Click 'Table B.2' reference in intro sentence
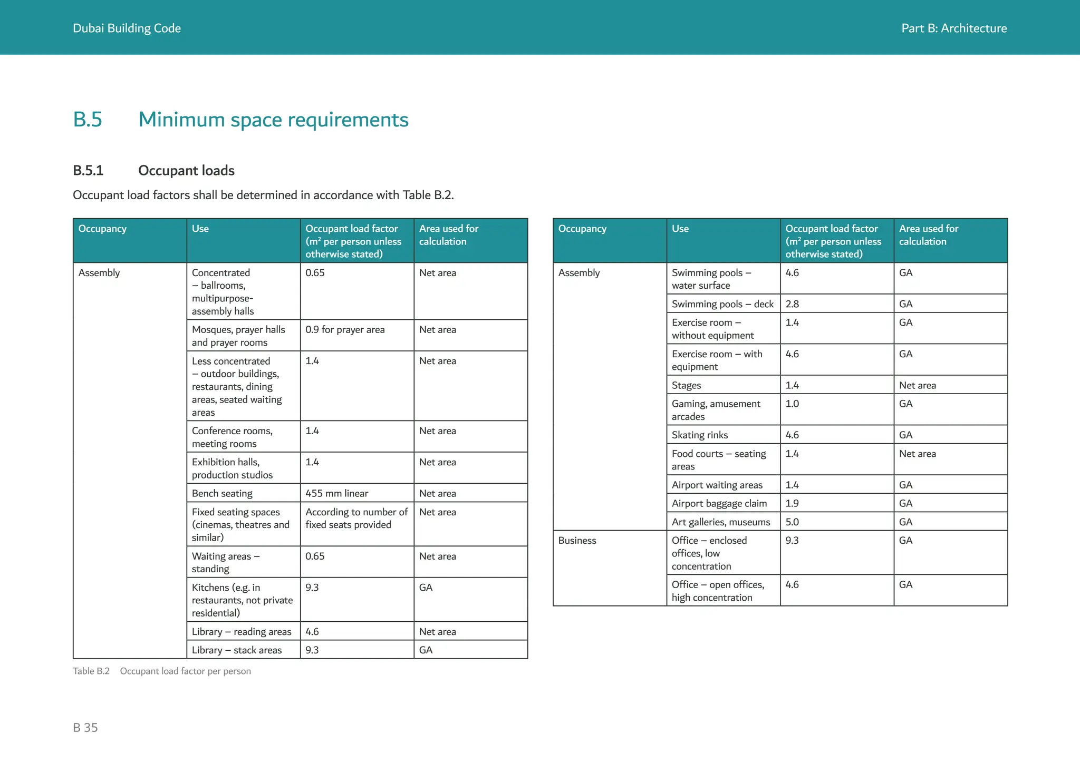 coord(427,195)
